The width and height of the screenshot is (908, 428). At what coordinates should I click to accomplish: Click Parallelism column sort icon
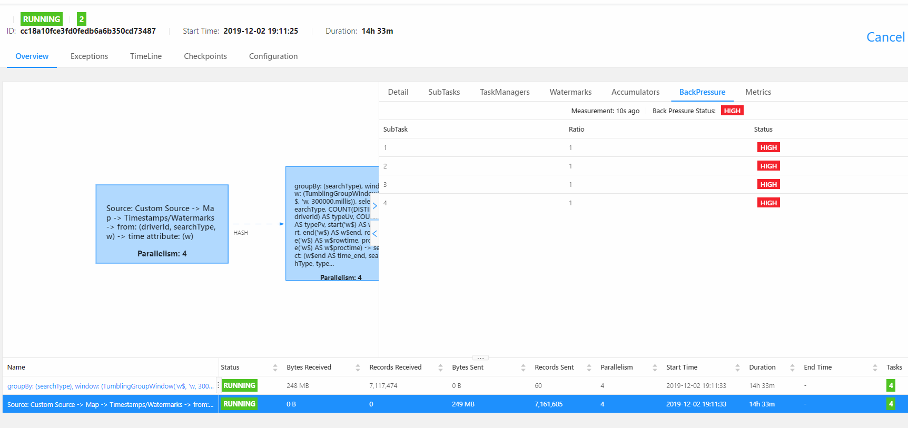(655, 367)
